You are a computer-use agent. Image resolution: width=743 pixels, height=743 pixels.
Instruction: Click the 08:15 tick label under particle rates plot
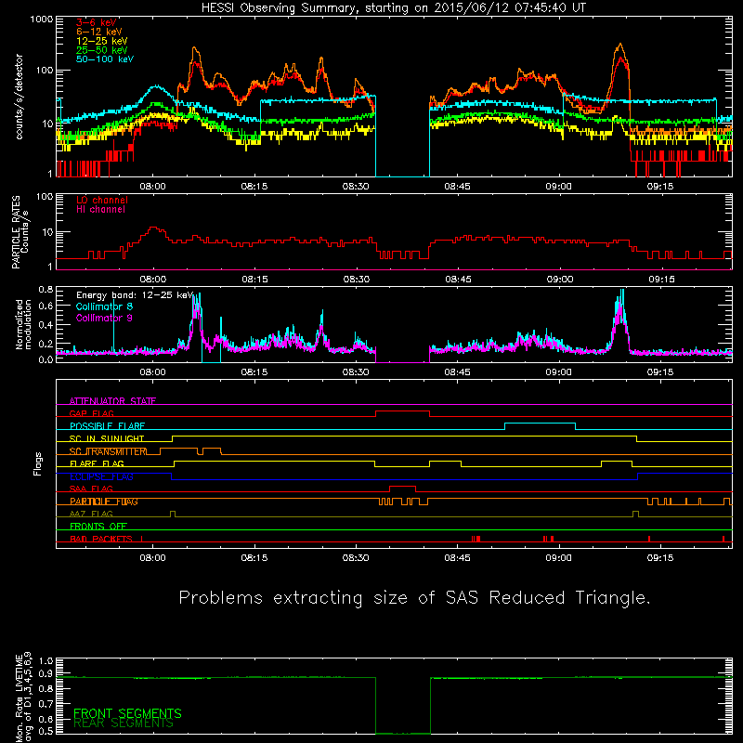[x=254, y=280]
